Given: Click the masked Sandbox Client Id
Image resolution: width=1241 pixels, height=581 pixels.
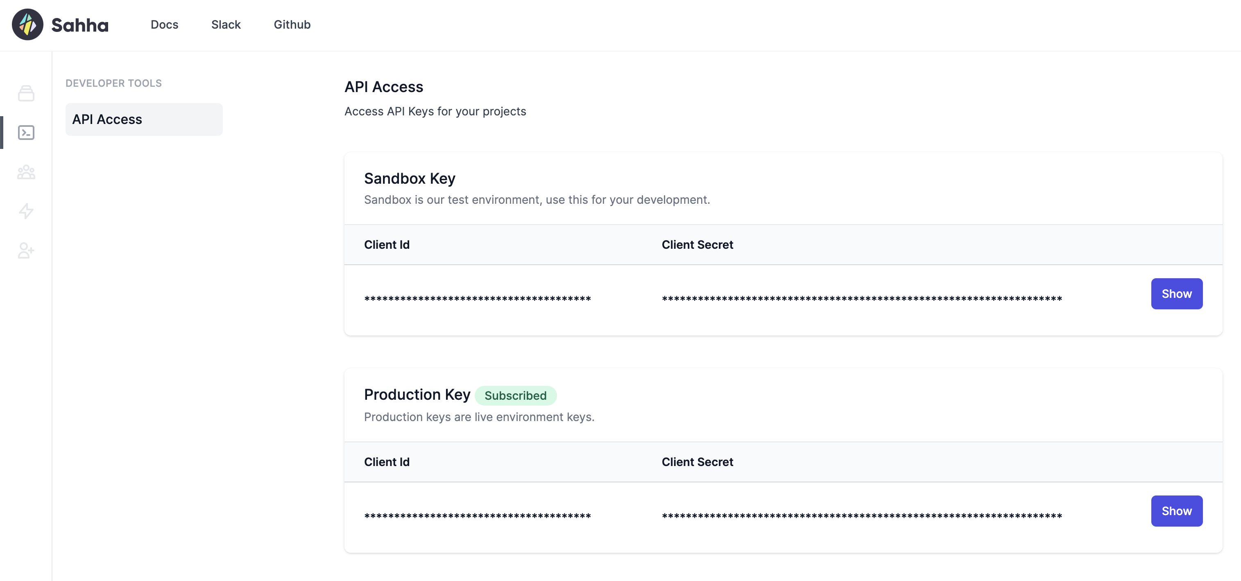Looking at the screenshot, I should coord(477,299).
